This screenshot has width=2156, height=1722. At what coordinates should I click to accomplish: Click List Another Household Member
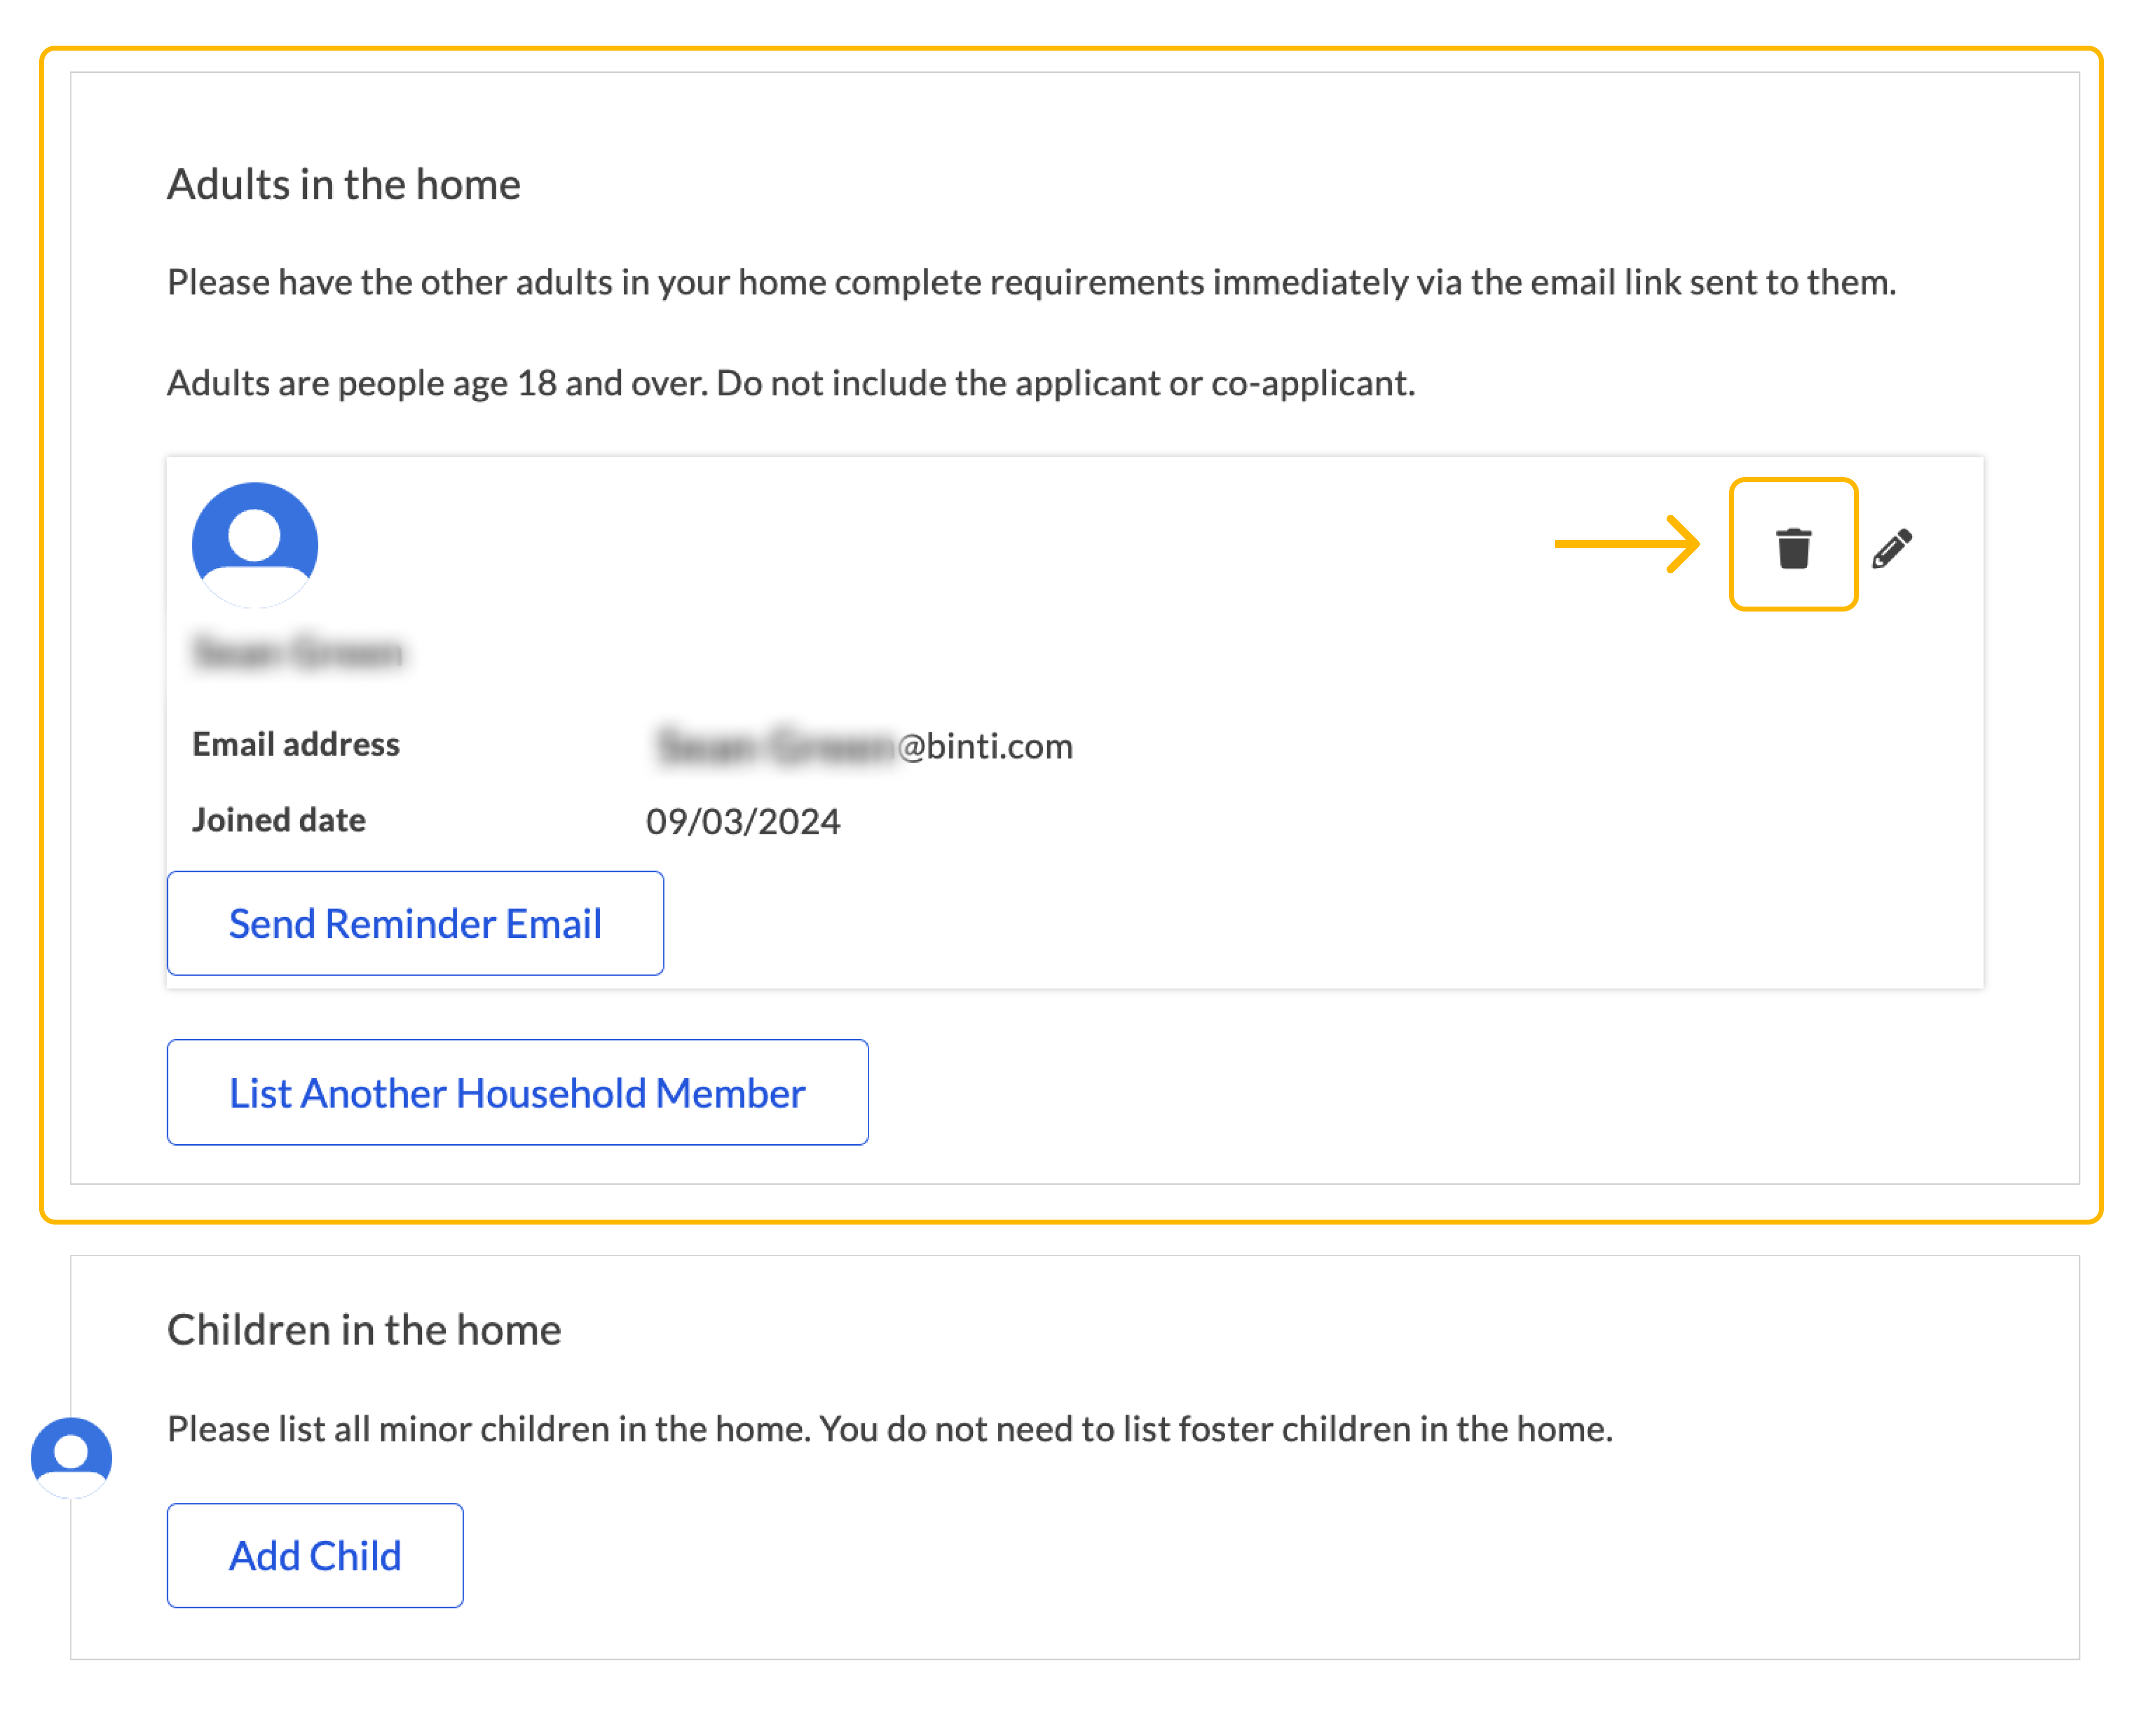click(517, 1092)
